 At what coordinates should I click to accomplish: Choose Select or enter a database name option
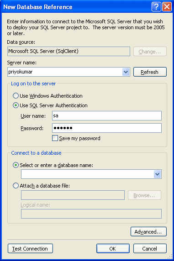tap(16, 165)
